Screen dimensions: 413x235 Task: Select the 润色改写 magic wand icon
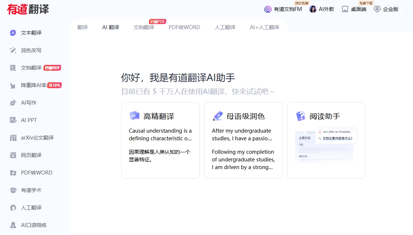(x=13, y=50)
